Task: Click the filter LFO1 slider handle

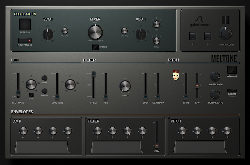Action: 145,97
